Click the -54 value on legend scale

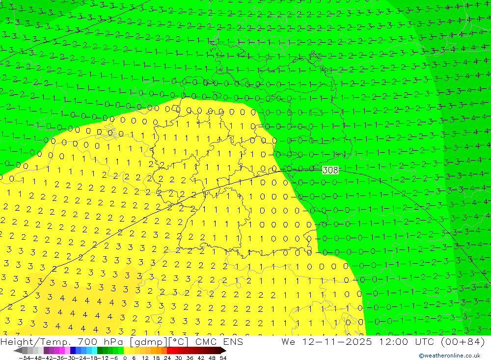25,358
